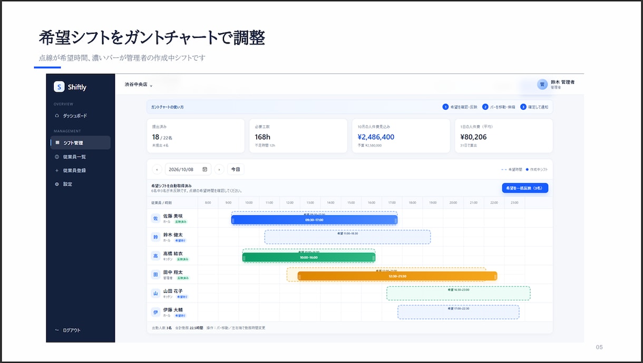Screen dimensions: 643x363
Task: Go to the next day arrow
Action: point(219,169)
